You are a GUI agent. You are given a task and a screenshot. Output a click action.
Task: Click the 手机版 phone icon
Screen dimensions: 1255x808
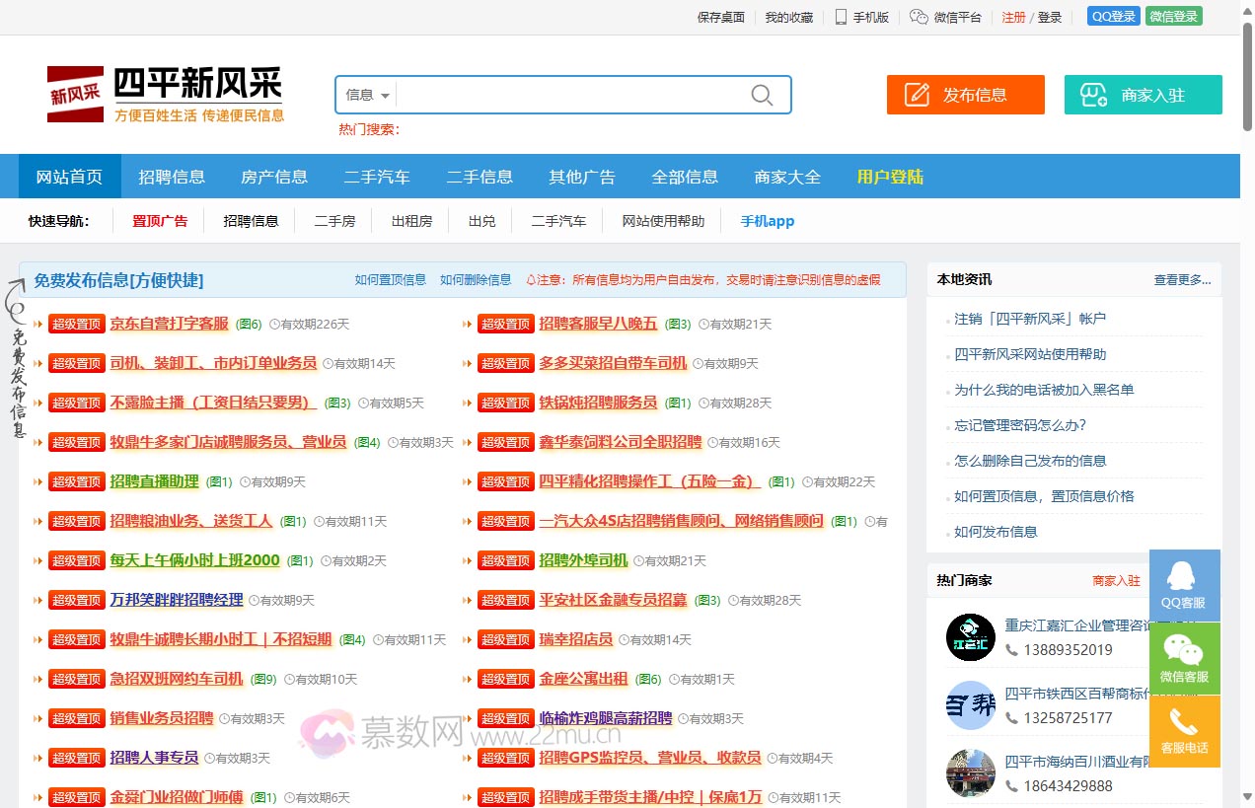841,17
